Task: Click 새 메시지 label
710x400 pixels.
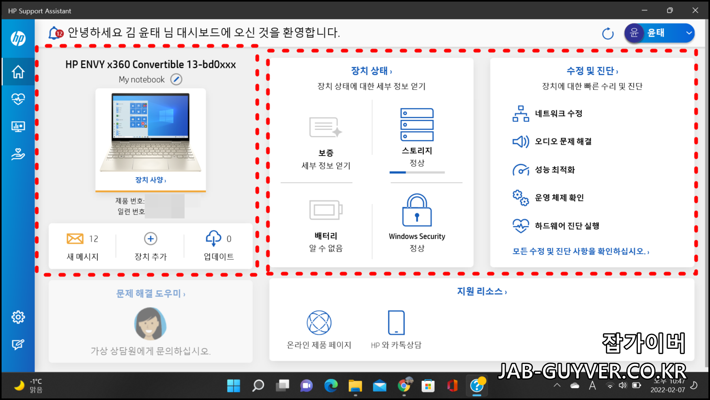Action: [x=82, y=257]
